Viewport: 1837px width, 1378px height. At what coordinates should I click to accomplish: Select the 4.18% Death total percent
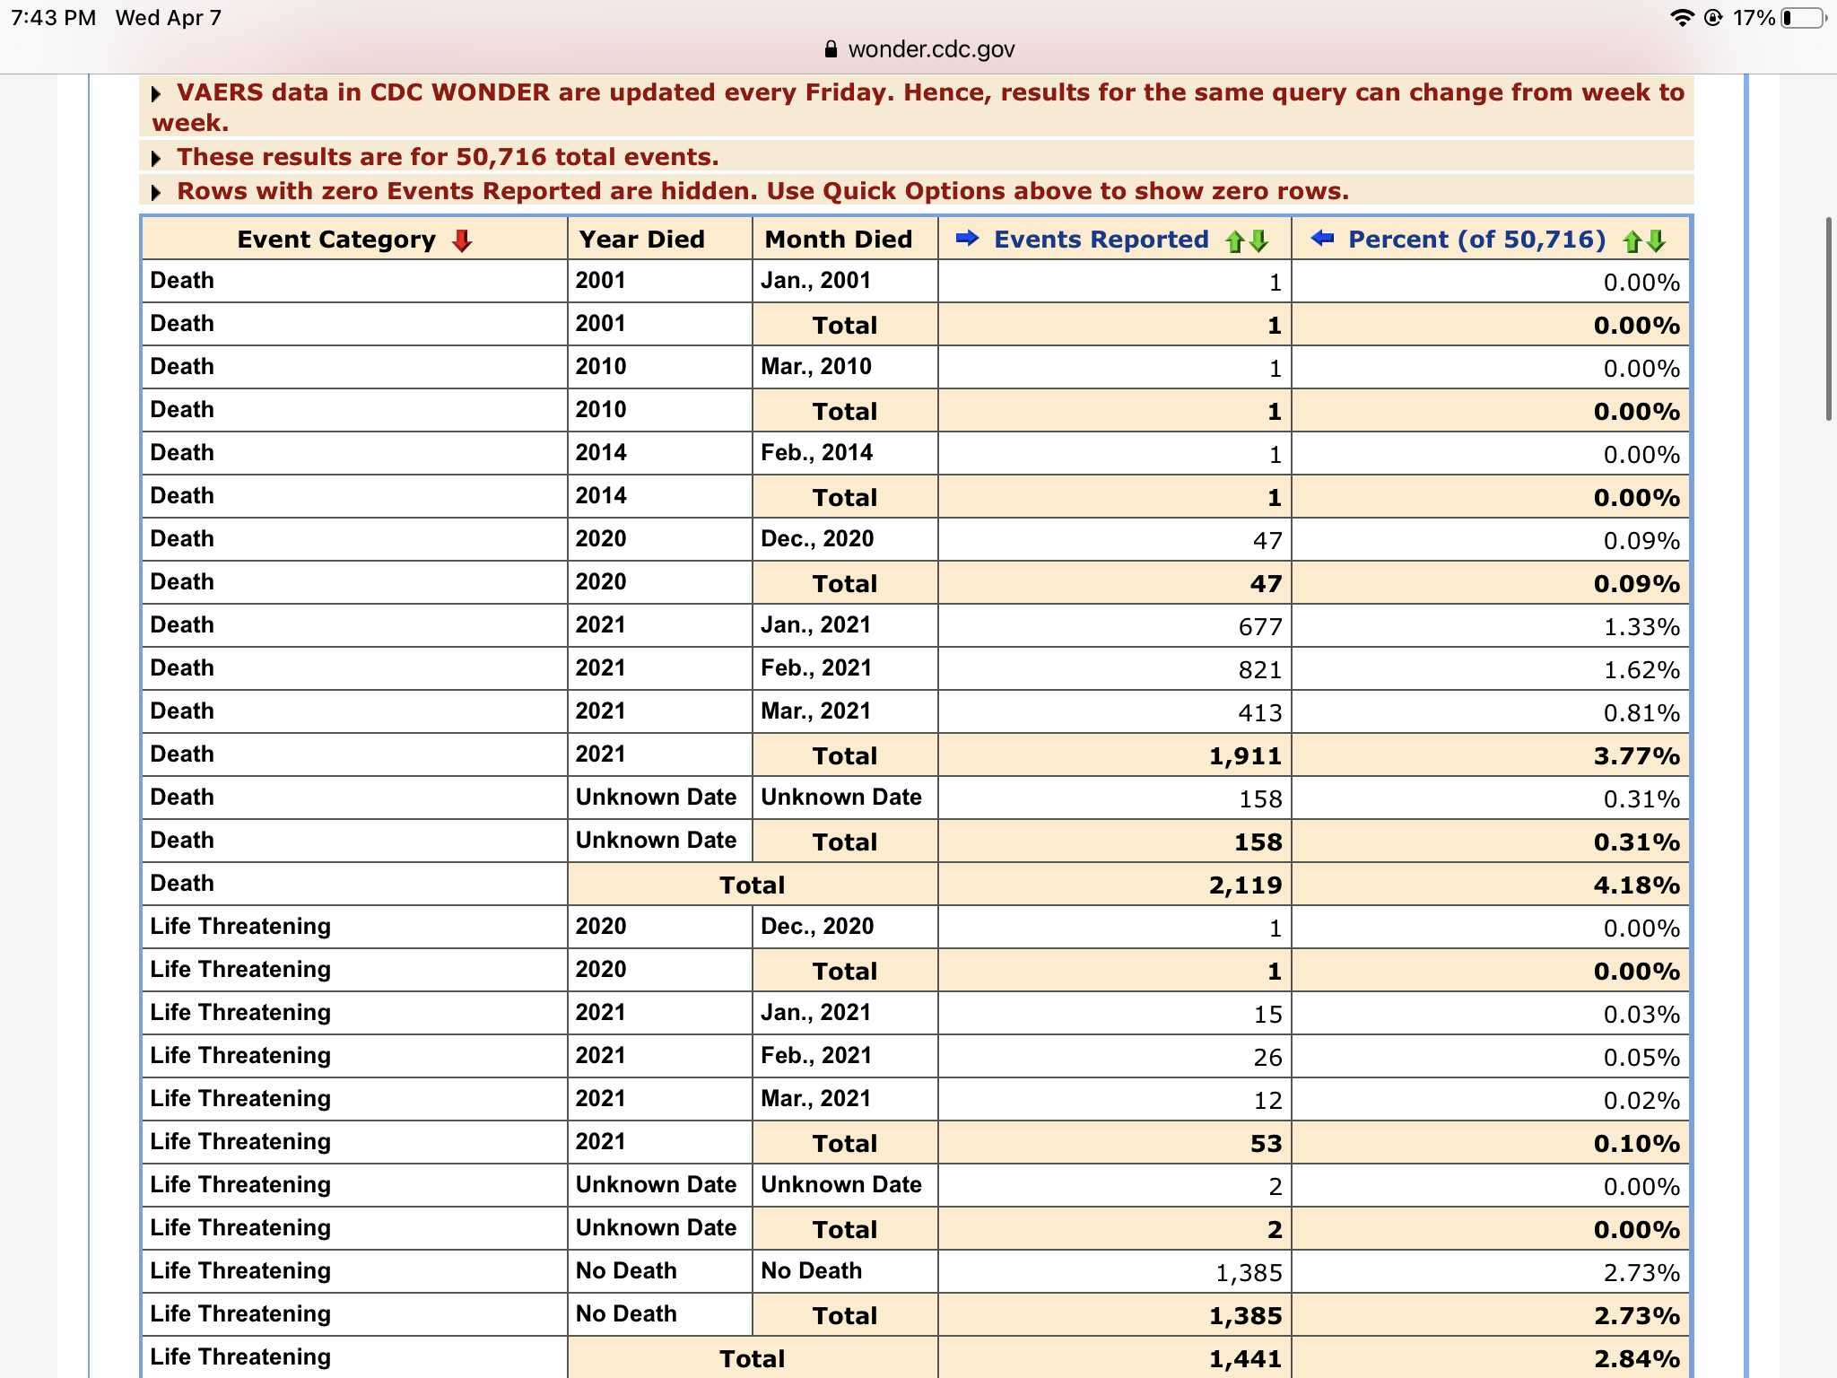tap(1491, 884)
